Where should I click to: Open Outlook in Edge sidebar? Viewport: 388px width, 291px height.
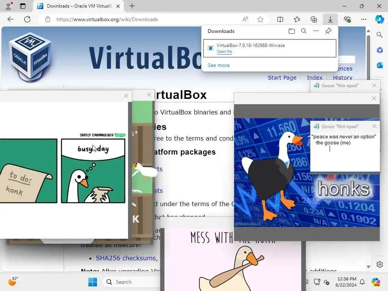click(380, 65)
